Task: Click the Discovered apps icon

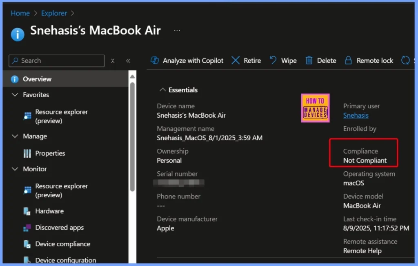Action: pyautogui.click(x=27, y=228)
